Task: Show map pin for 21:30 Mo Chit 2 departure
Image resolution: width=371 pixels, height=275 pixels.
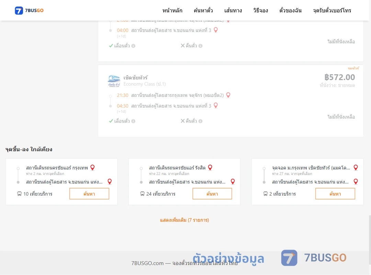Action: [228, 95]
